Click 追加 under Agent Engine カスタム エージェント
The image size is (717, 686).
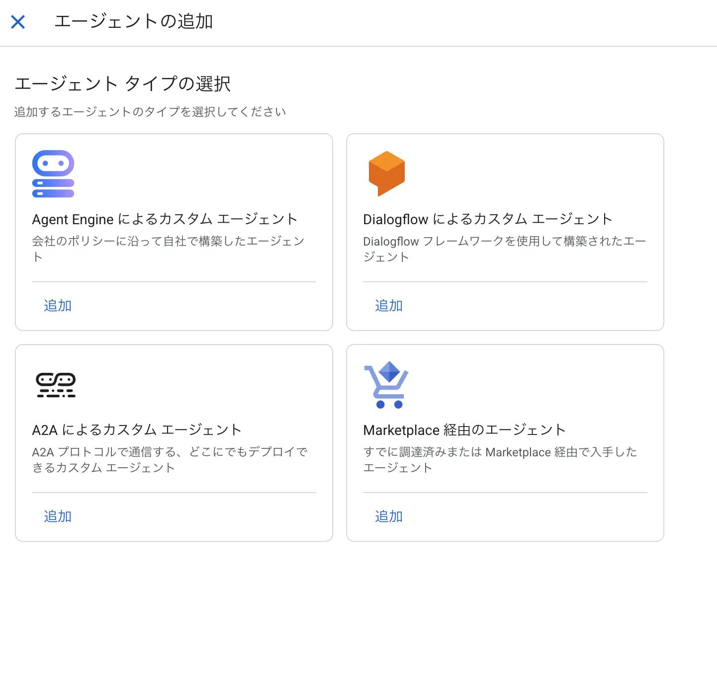pyautogui.click(x=57, y=306)
